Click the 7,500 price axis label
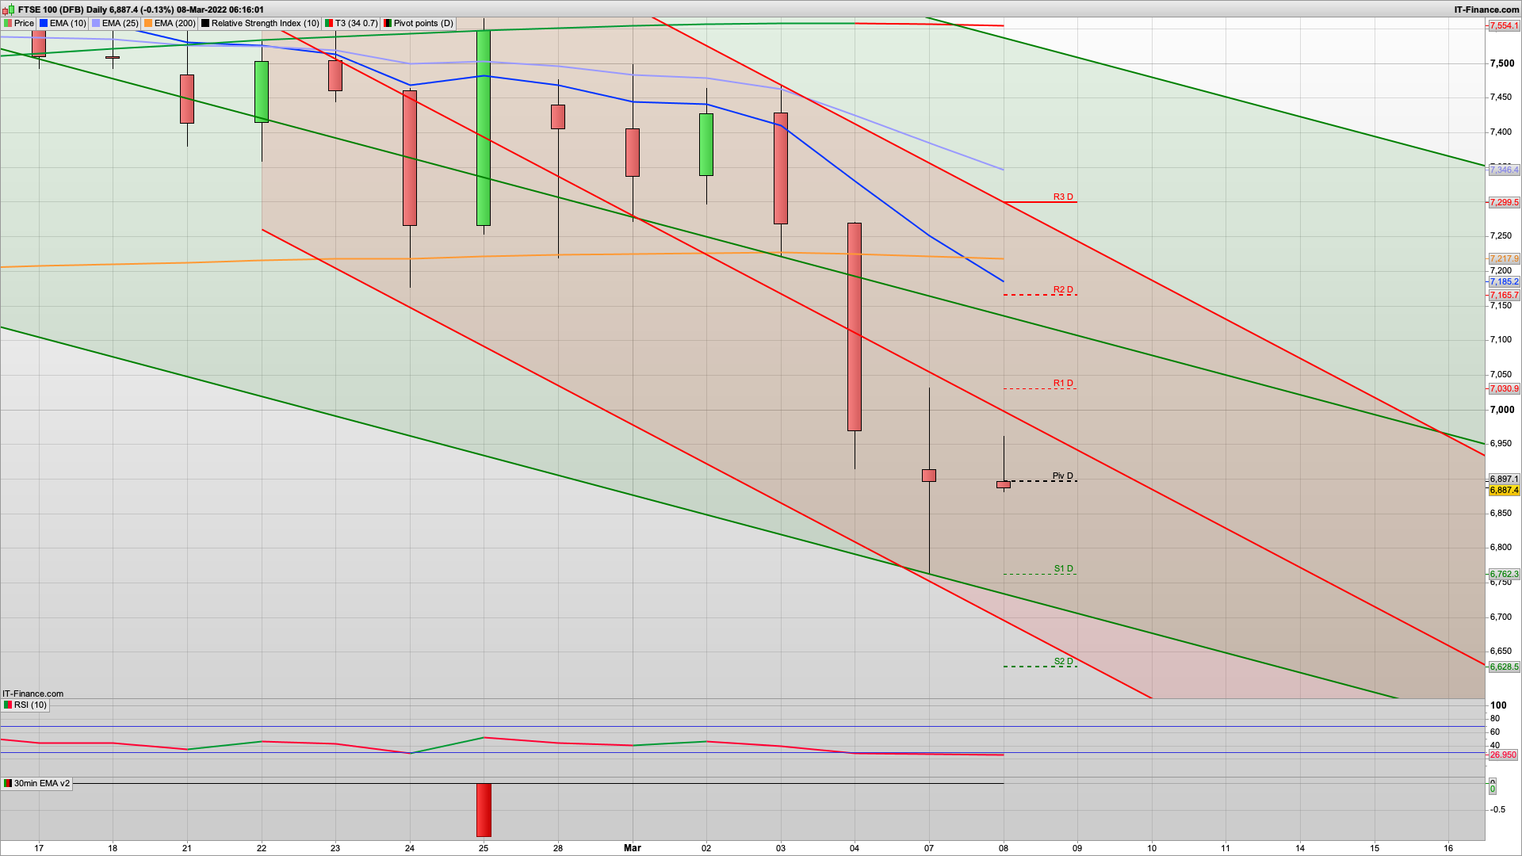Screen dimensions: 1522x856 point(1501,63)
